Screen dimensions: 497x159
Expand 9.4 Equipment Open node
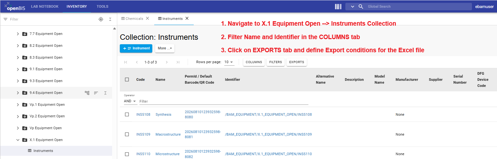[18, 93]
